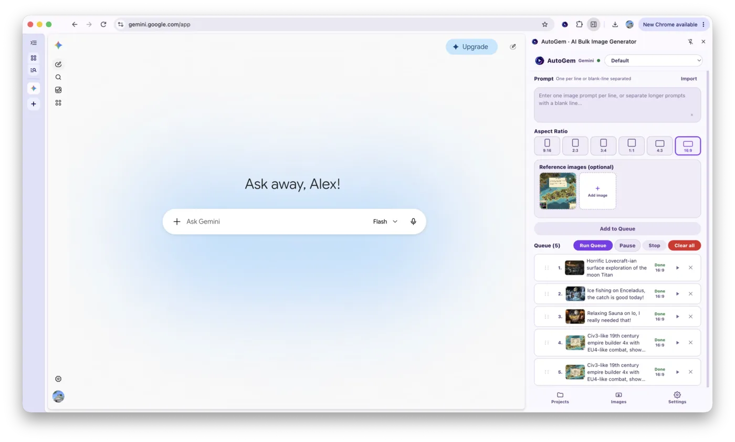Switch to the Images tab in AutoGem
The image size is (735, 442).
click(618, 398)
